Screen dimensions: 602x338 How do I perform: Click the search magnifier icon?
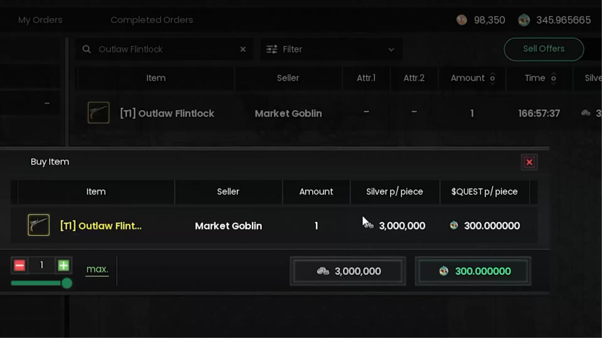[87, 49]
